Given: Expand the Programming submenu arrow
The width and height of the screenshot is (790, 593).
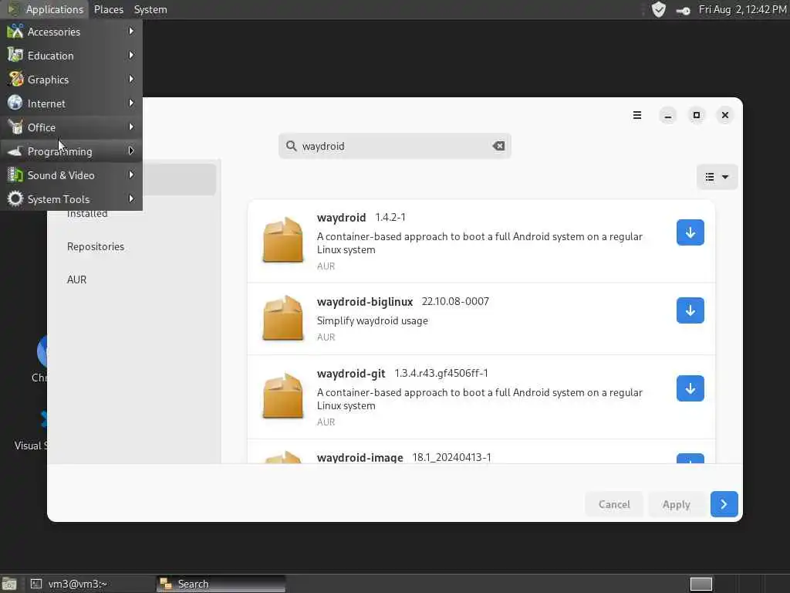Looking at the screenshot, I should (x=131, y=151).
